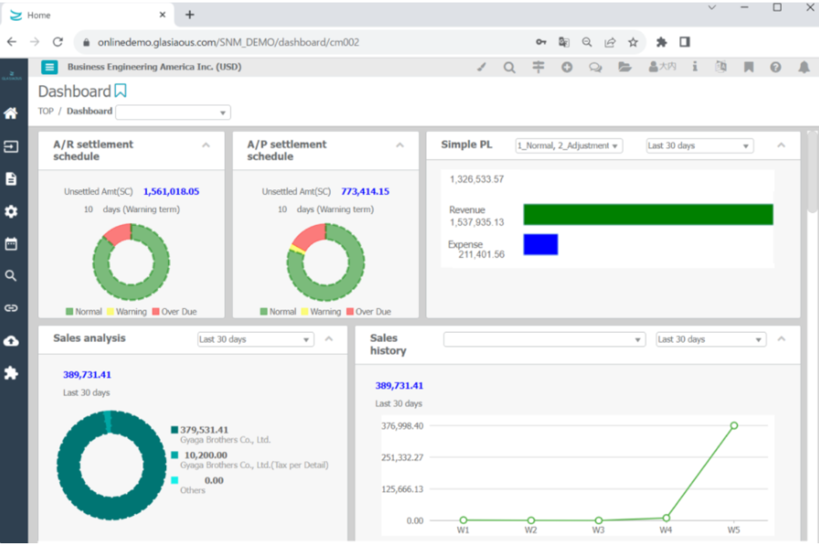Open settings gear in left sidebar
Image resolution: width=819 pixels, height=546 pixels.
11,211
